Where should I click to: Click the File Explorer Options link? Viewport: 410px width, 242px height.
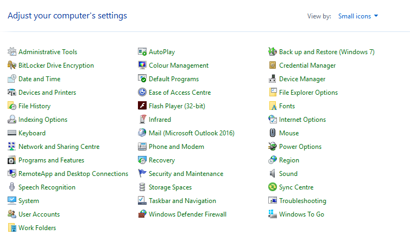coord(308,93)
